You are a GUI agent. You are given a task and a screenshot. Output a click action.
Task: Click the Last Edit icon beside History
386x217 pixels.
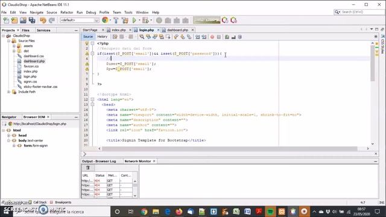pos(115,37)
